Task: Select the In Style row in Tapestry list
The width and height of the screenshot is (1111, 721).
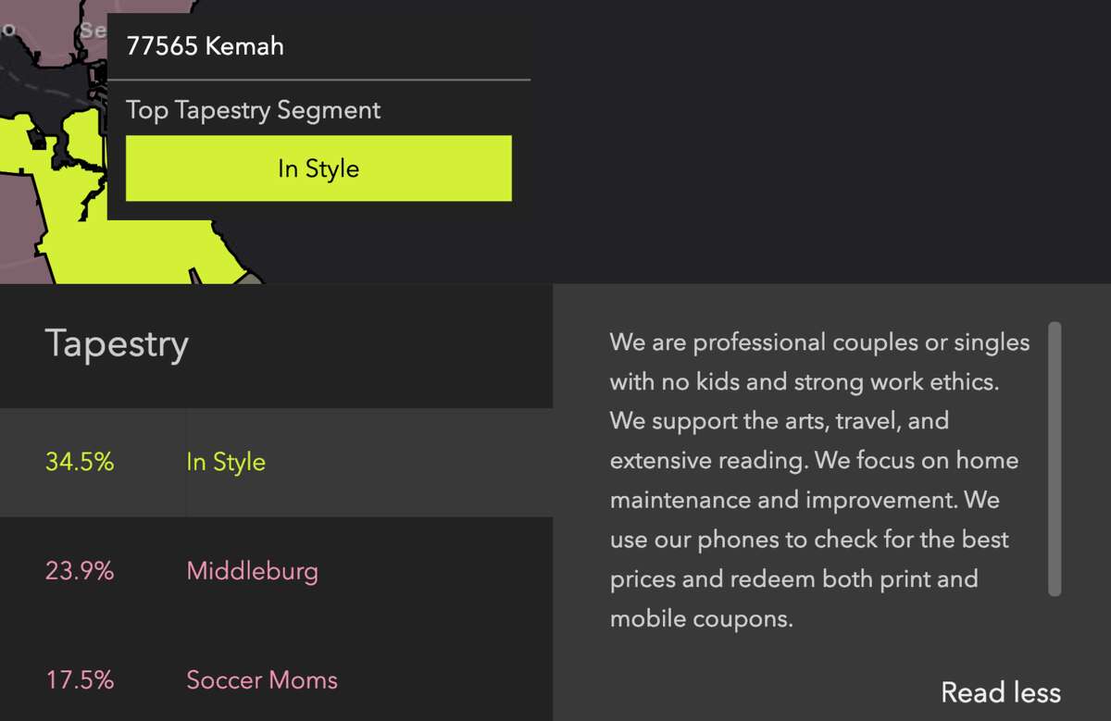Action: tap(277, 463)
